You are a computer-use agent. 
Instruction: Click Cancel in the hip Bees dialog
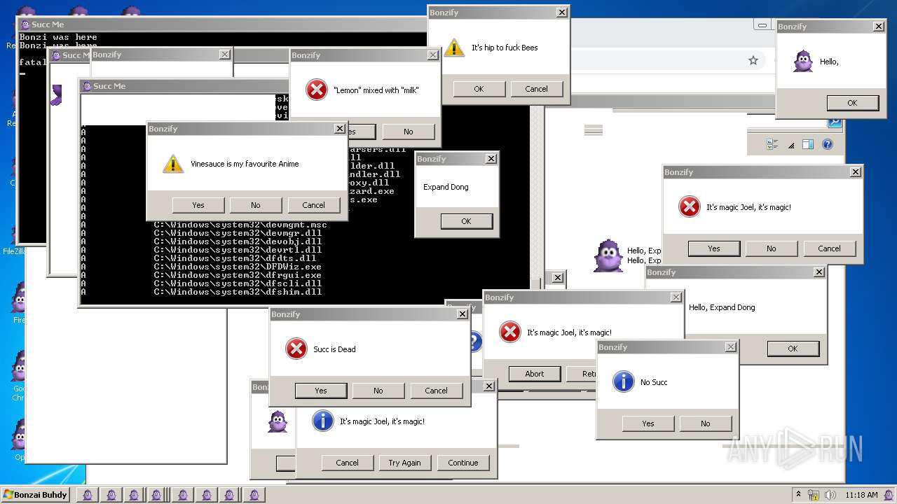(x=536, y=89)
